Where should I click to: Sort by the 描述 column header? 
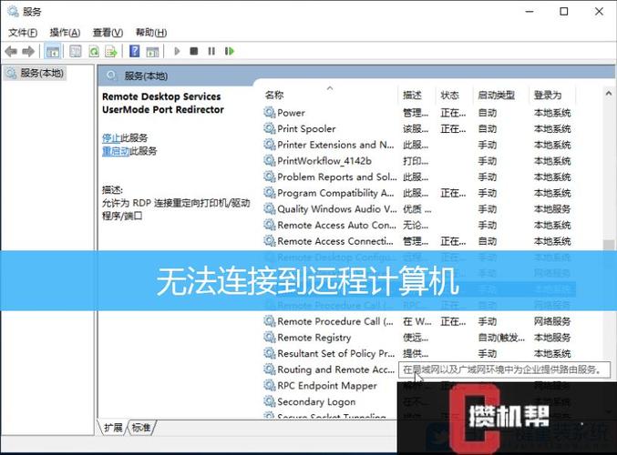412,95
